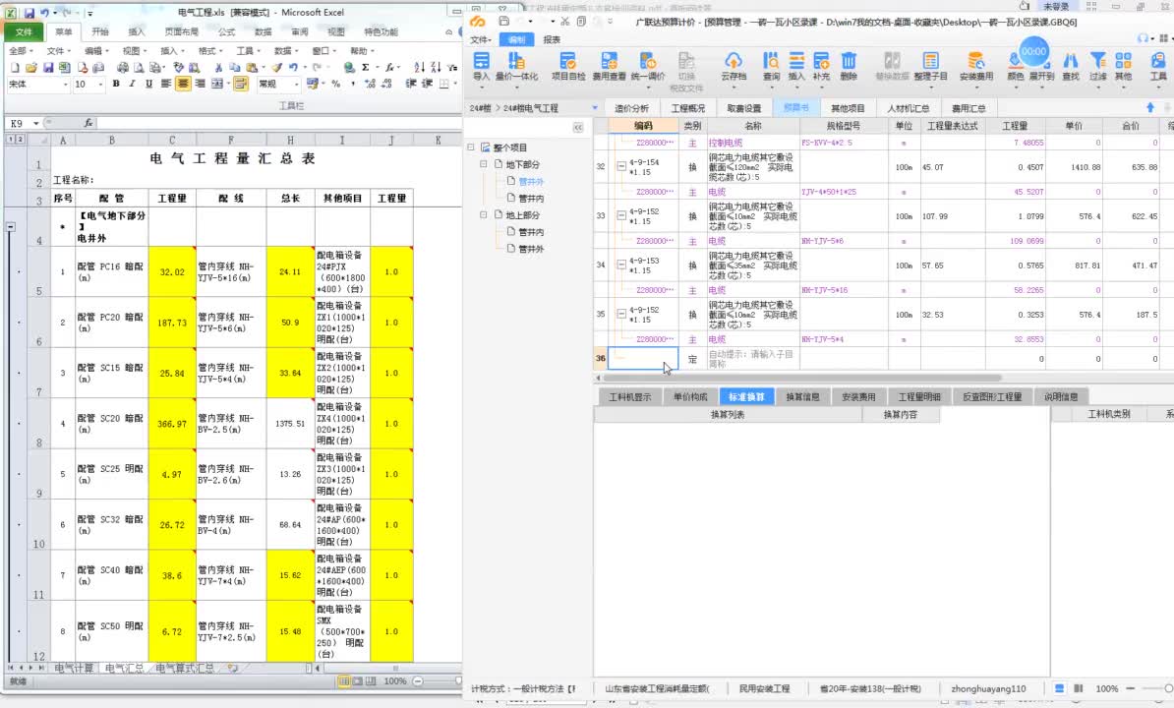Click the GBQ horizontal scrollbar below the grid
The image size is (1174, 708).
point(802,378)
